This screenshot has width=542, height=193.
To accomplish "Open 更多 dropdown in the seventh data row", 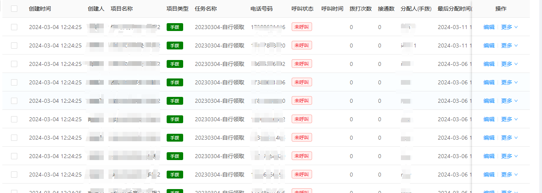I will click(509, 138).
